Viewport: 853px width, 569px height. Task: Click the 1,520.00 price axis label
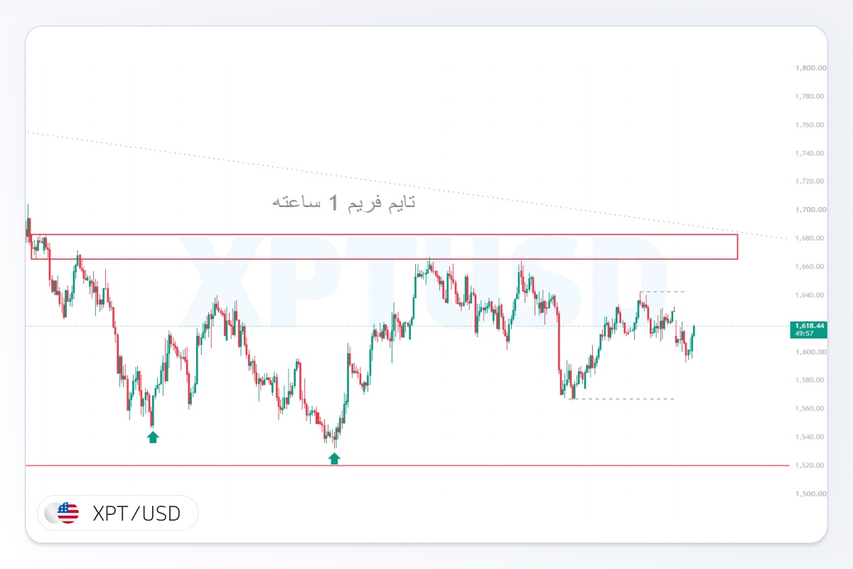coord(810,465)
